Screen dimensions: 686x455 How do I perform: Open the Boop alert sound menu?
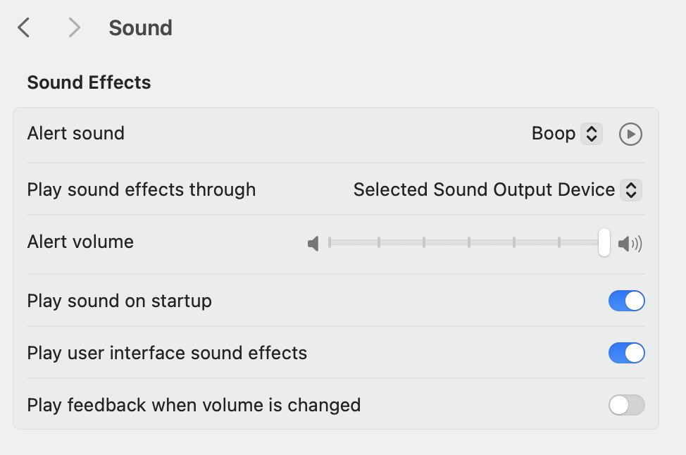[554, 134]
